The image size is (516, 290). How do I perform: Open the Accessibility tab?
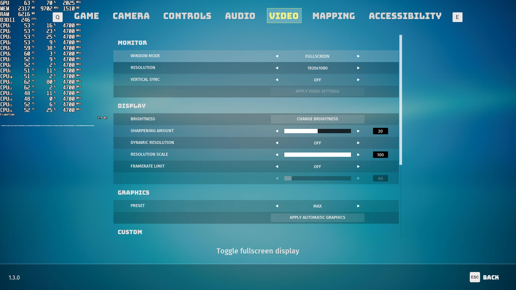405,16
